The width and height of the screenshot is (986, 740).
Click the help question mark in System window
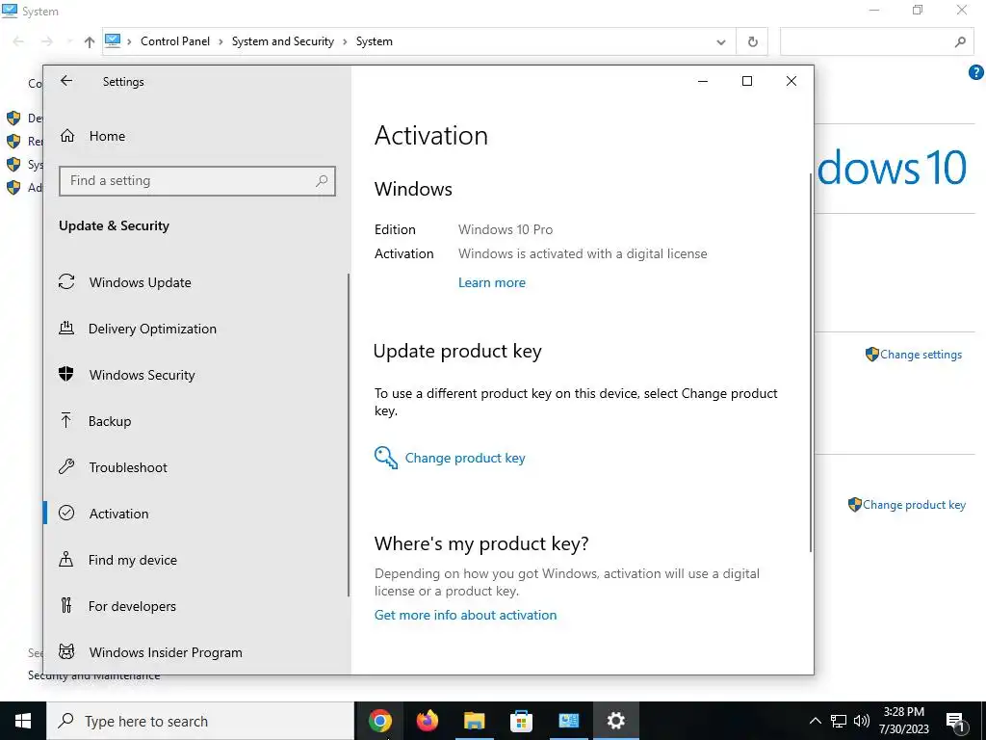point(976,72)
